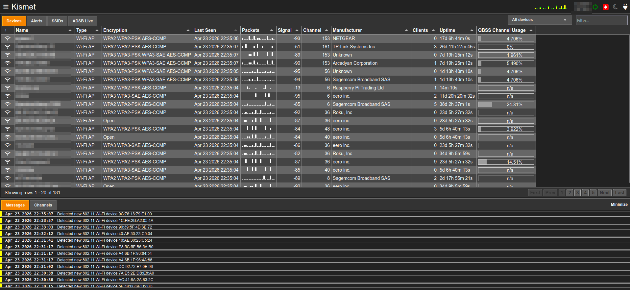
Task: Open the All devices filter dropdown
Action: coord(540,20)
